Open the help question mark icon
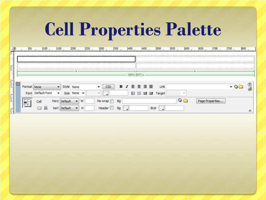The height and width of the screenshot is (200, 266). 250,84
